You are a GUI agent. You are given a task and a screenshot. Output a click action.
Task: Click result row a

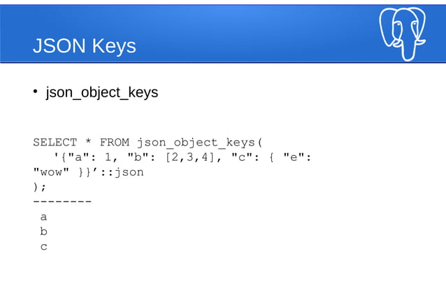pyautogui.click(x=43, y=217)
